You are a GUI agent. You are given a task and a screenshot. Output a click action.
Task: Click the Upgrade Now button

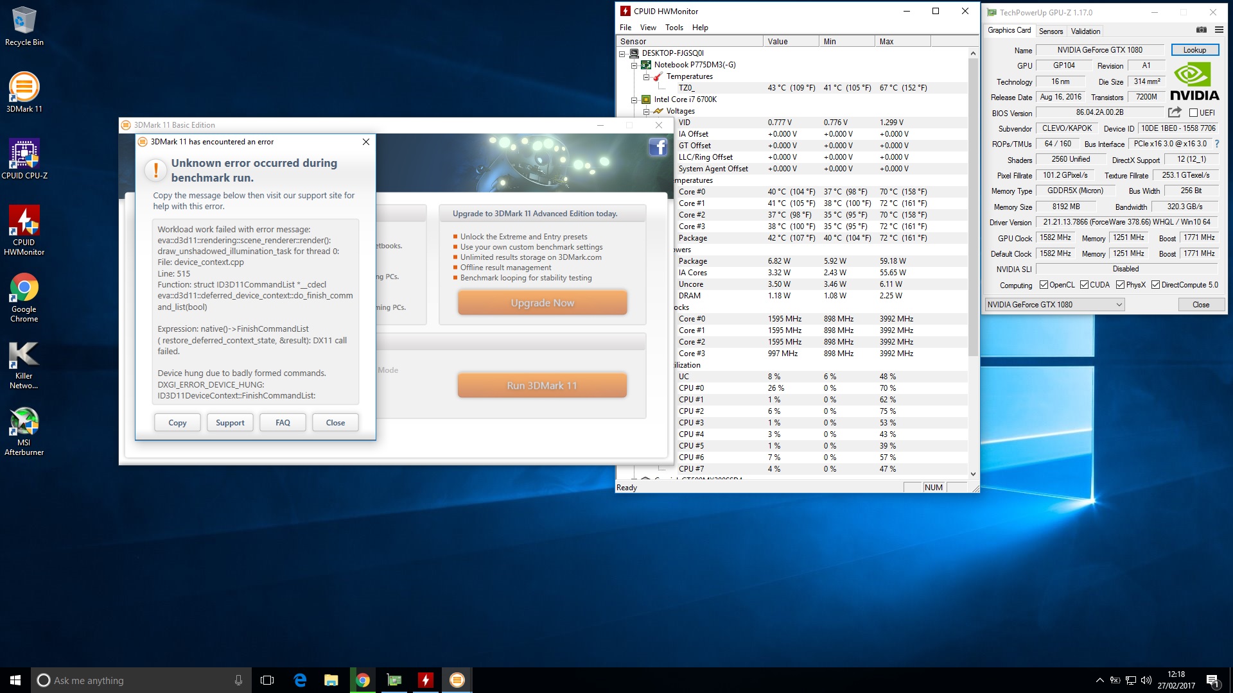click(542, 303)
